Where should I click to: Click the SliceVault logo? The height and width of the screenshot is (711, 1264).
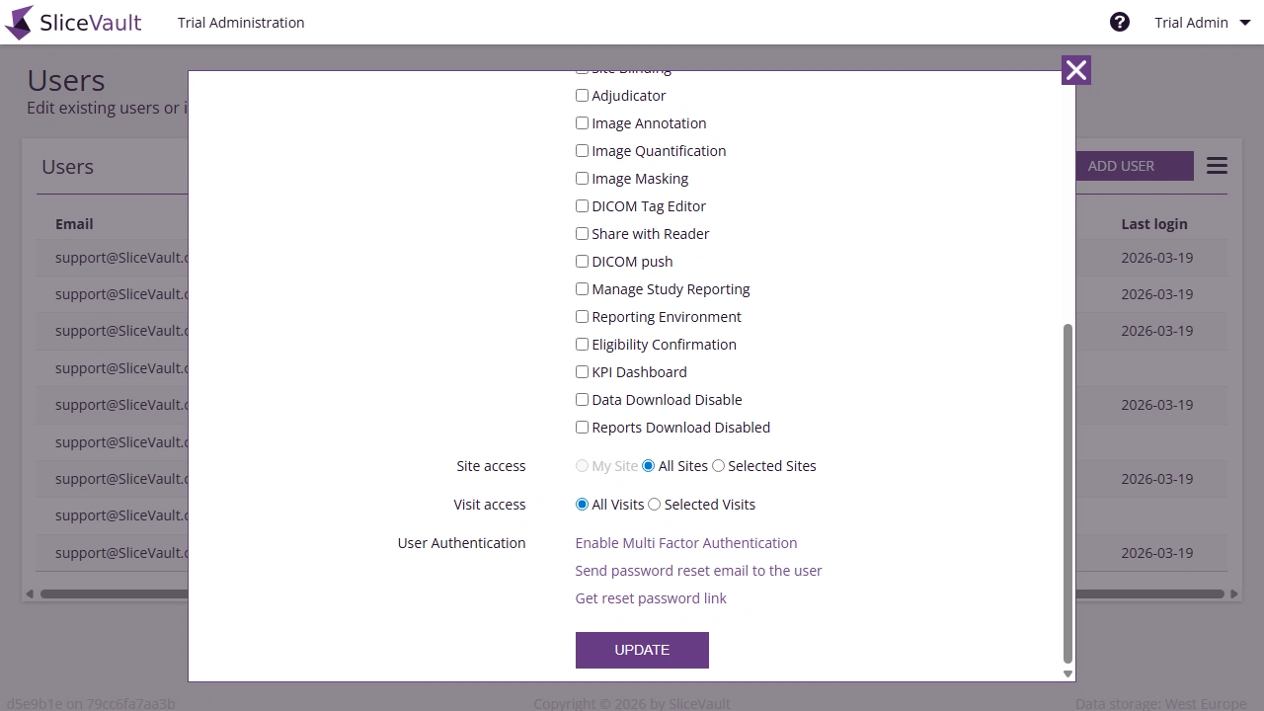tap(73, 22)
